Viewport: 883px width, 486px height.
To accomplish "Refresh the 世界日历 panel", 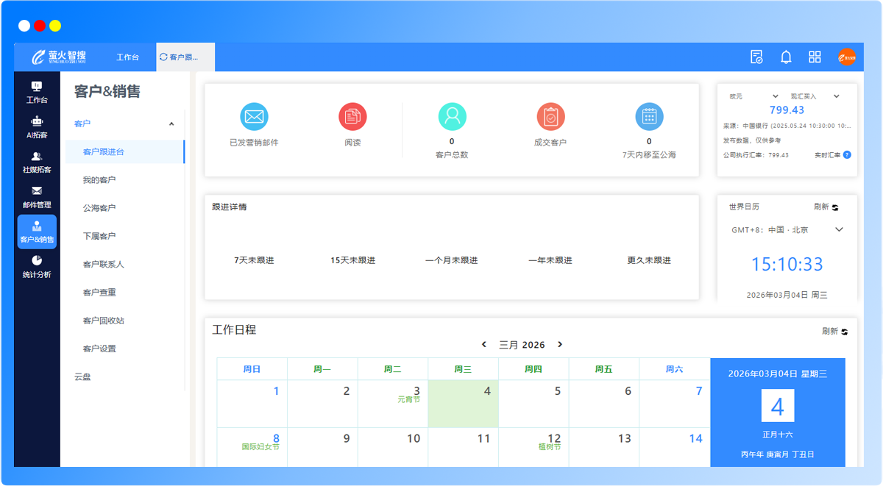I will coord(826,207).
